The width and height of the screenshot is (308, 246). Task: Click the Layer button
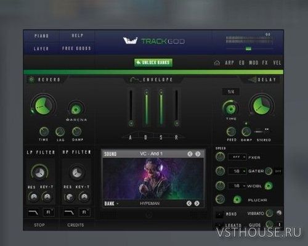tap(41, 49)
